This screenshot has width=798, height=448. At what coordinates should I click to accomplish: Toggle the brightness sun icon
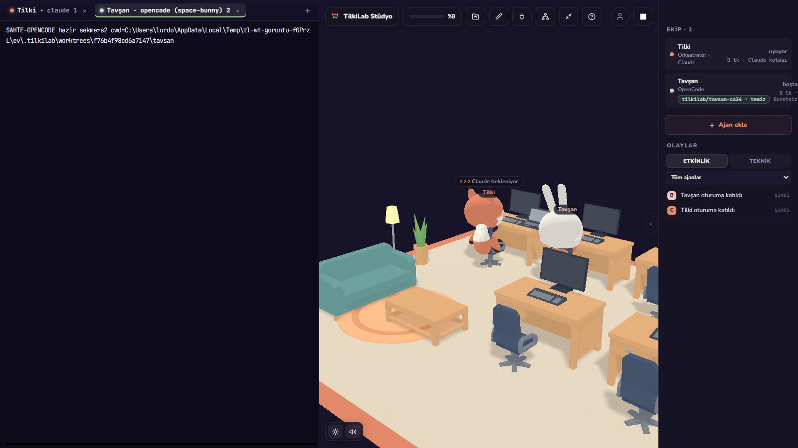(336, 432)
